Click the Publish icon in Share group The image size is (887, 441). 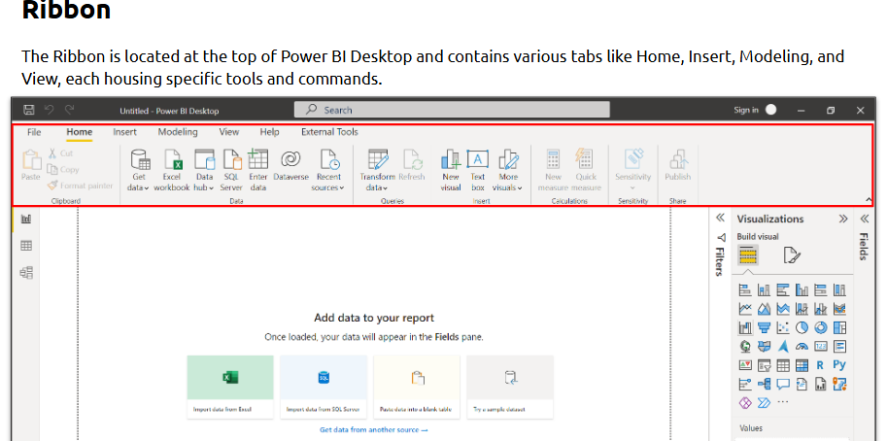point(678,159)
